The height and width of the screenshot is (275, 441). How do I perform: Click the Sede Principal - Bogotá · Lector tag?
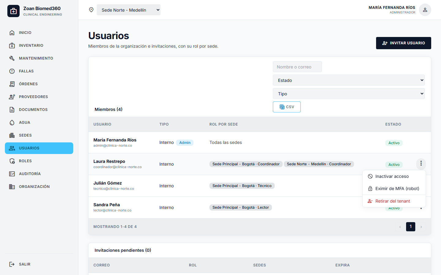[x=241, y=207]
